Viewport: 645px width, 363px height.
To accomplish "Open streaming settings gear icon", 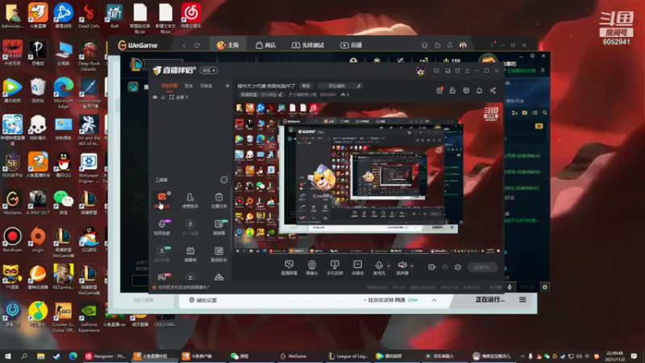I will tap(458, 267).
